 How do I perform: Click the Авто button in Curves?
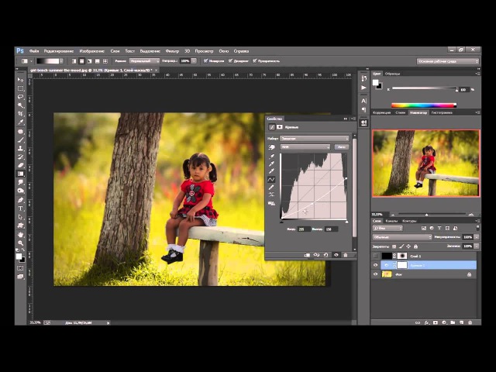tap(341, 146)
